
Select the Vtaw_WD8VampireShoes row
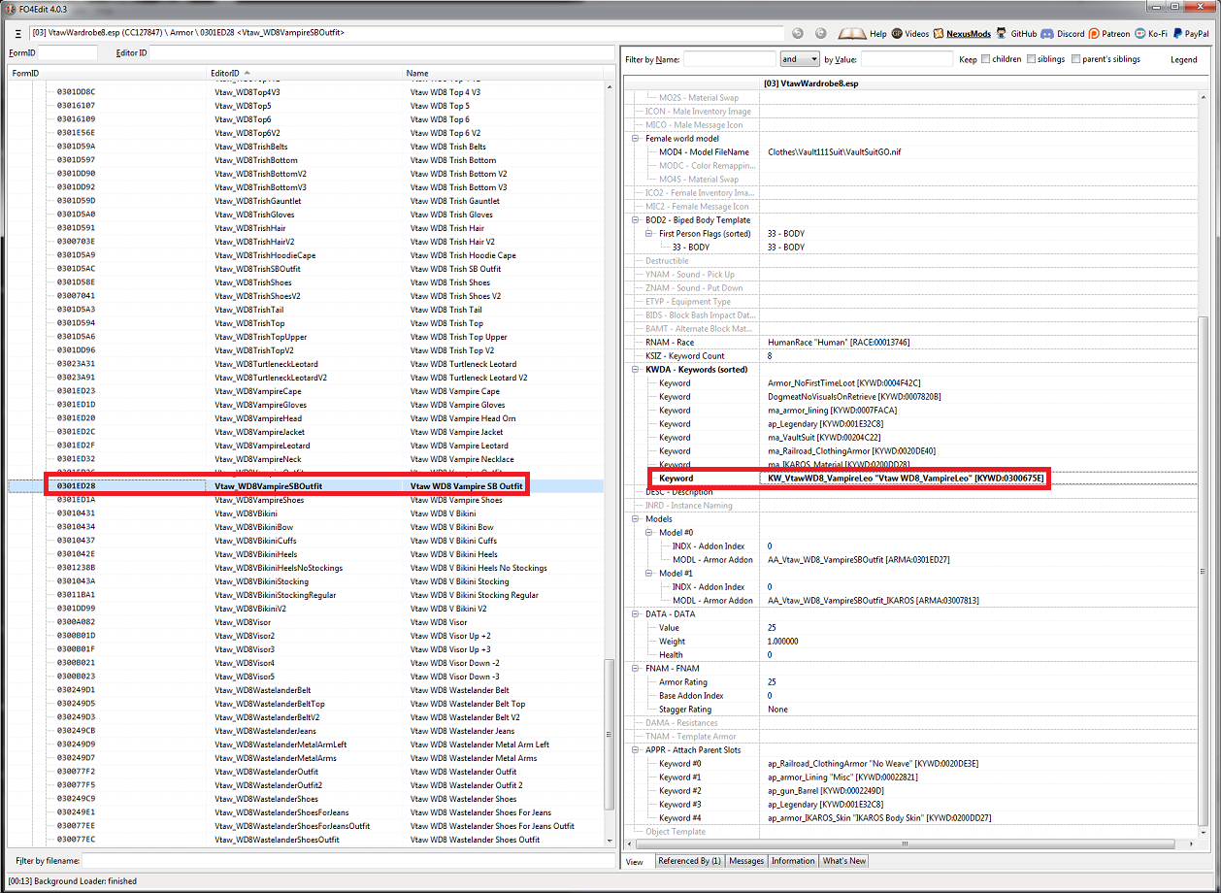305,500
